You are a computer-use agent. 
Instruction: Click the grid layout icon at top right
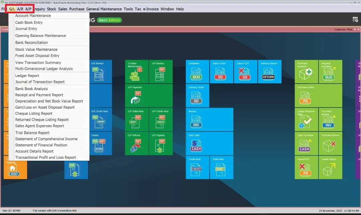point(355,20)
